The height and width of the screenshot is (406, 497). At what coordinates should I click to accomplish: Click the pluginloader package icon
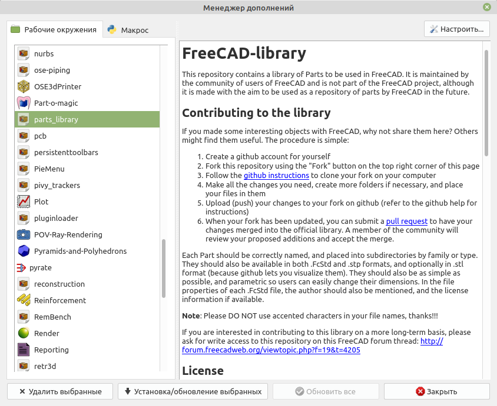click(24, 218)
